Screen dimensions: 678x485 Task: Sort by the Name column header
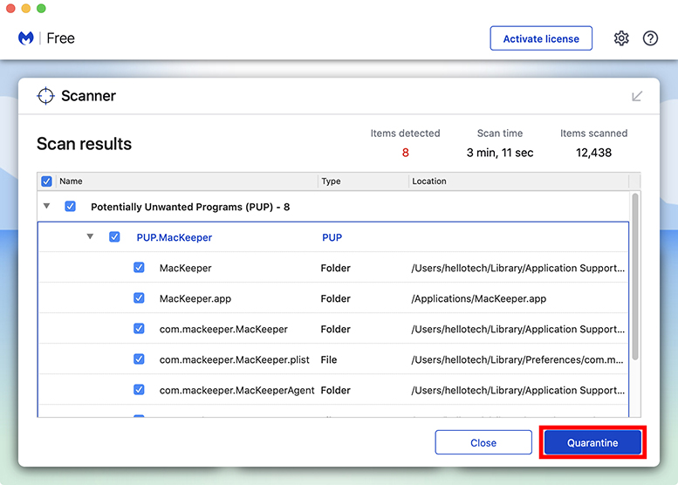pos(188,181)
